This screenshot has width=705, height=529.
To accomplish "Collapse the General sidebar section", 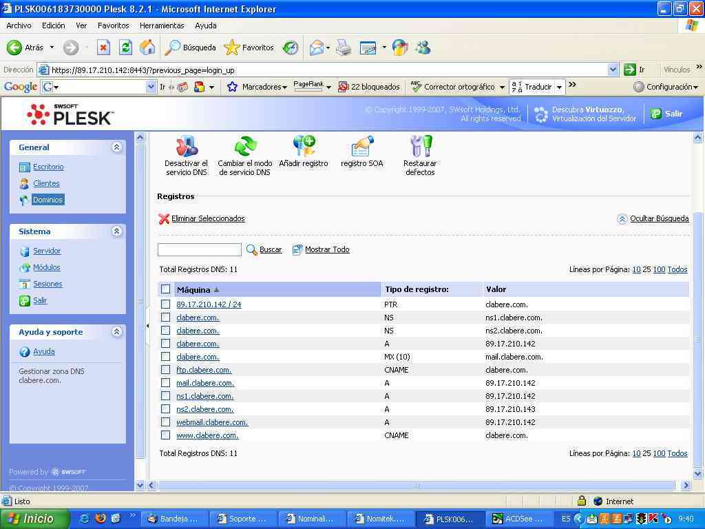I will (116, 147).
